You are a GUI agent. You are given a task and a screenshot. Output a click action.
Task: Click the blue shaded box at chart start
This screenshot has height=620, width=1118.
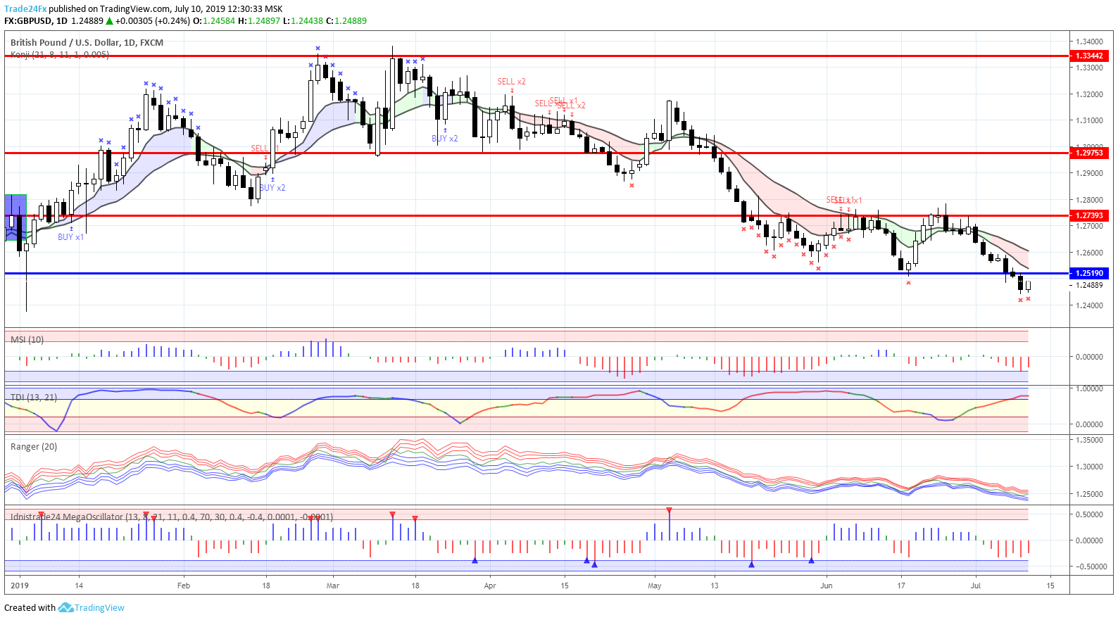15,217
